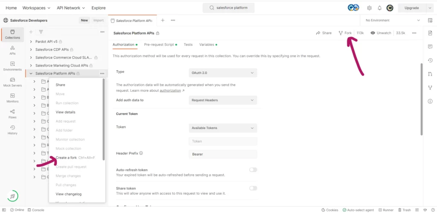
Task: Click the Upgrade button
Action: [x=412, y=8]
